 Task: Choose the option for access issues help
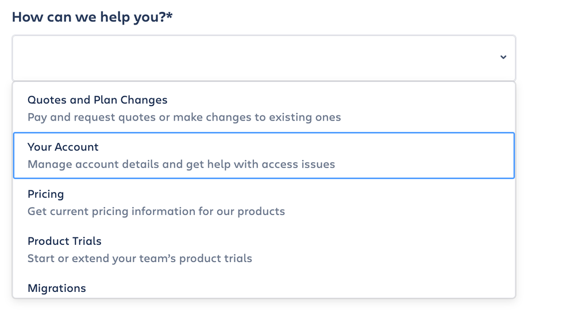(263, 155)
